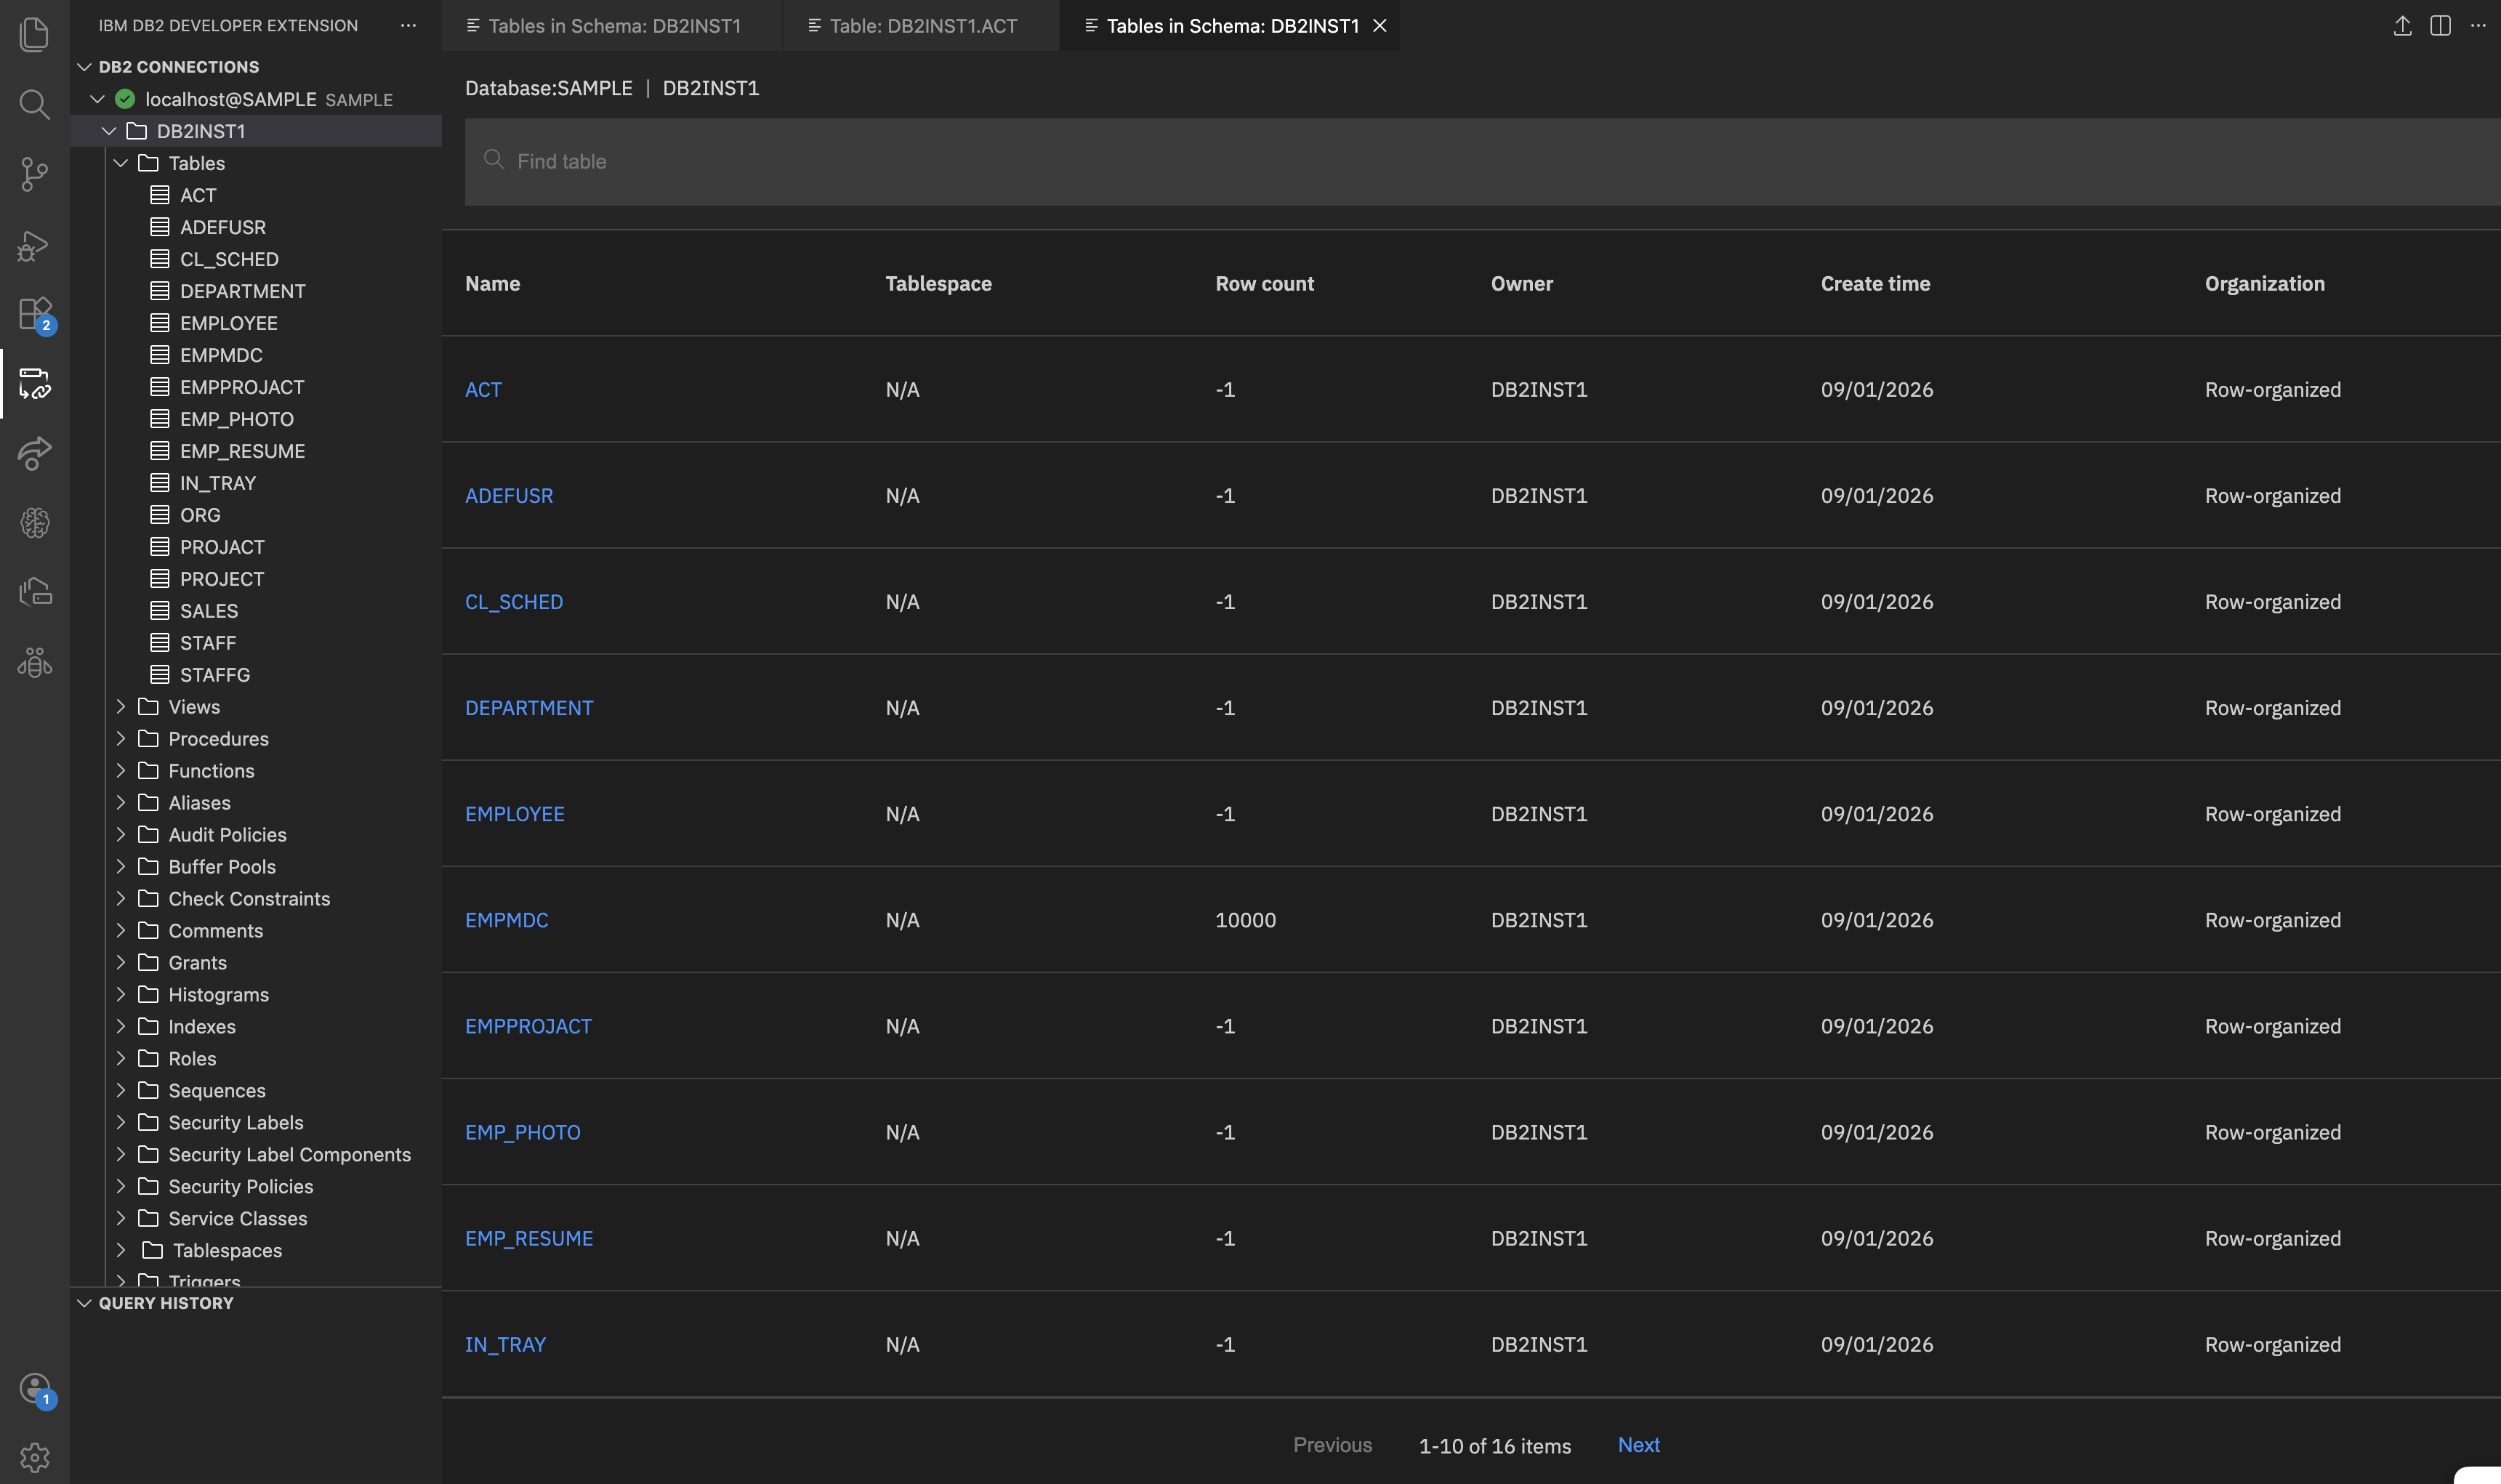
Task: Open the Settings gear icon
Action: (x=35, y=1457)
